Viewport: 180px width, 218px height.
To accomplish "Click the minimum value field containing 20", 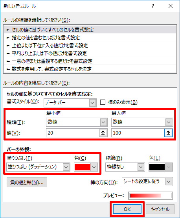I will click(x=72, y=133).
